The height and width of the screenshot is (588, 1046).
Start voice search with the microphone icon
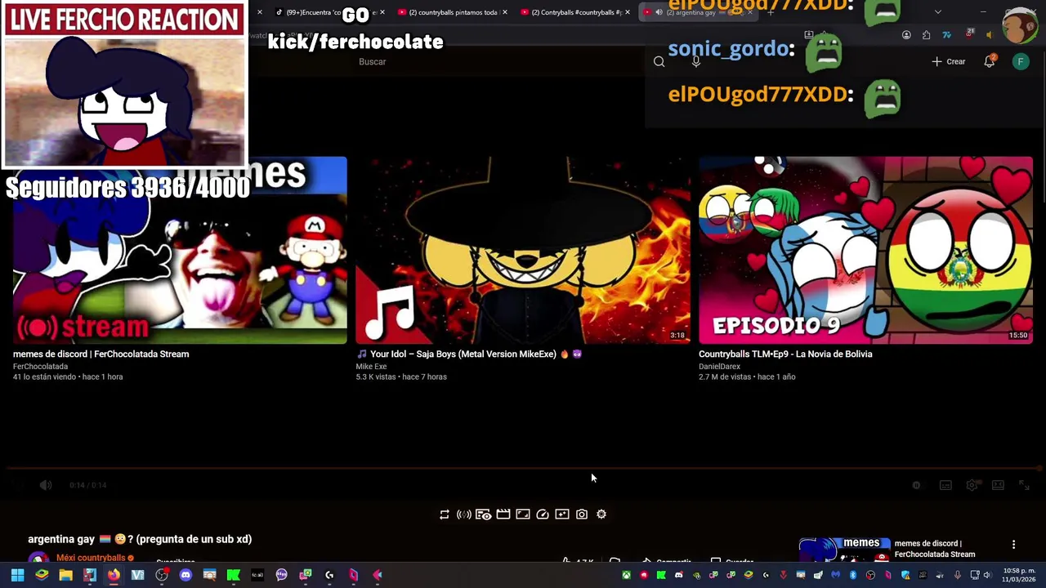pyautogui.click(x=696, y=61)
